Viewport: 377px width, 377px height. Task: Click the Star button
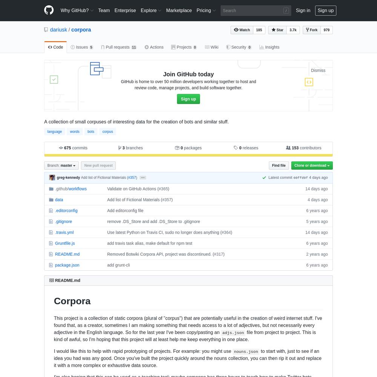277,30
